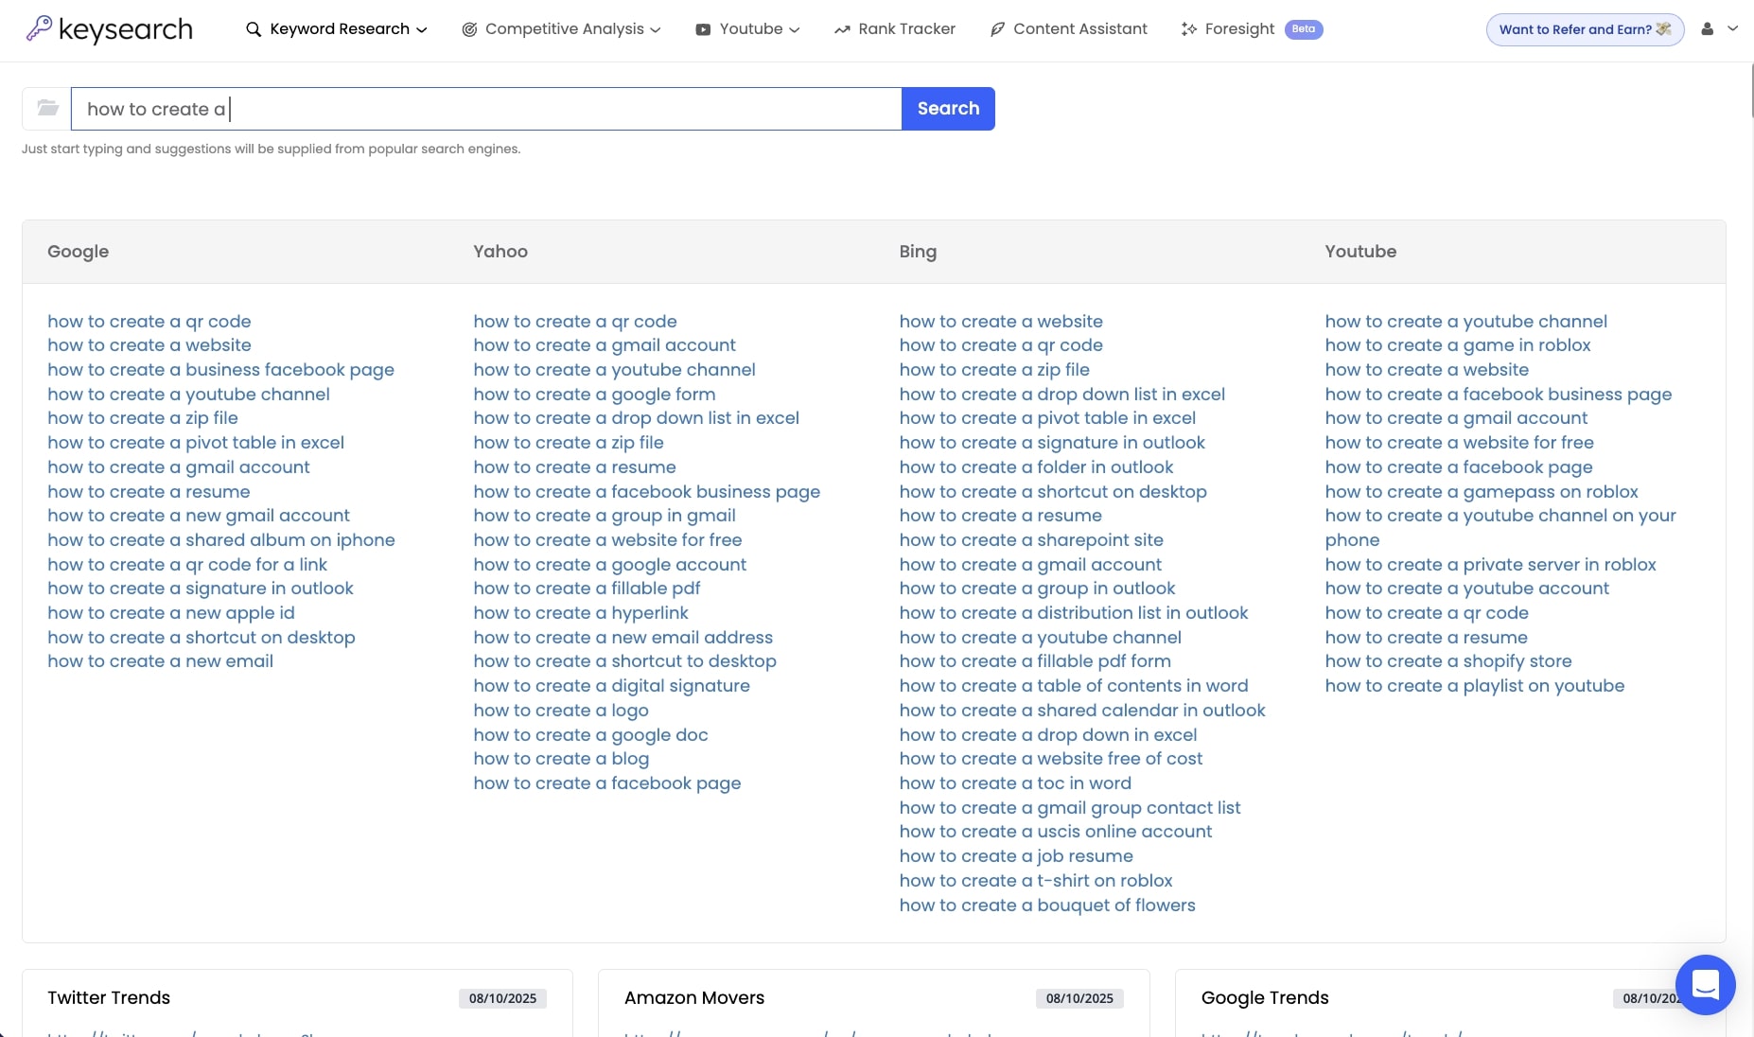Open Bing suggestion 'how to create a uscis online account'
Screen dimensions: 1754x1037
[1056, 832]
